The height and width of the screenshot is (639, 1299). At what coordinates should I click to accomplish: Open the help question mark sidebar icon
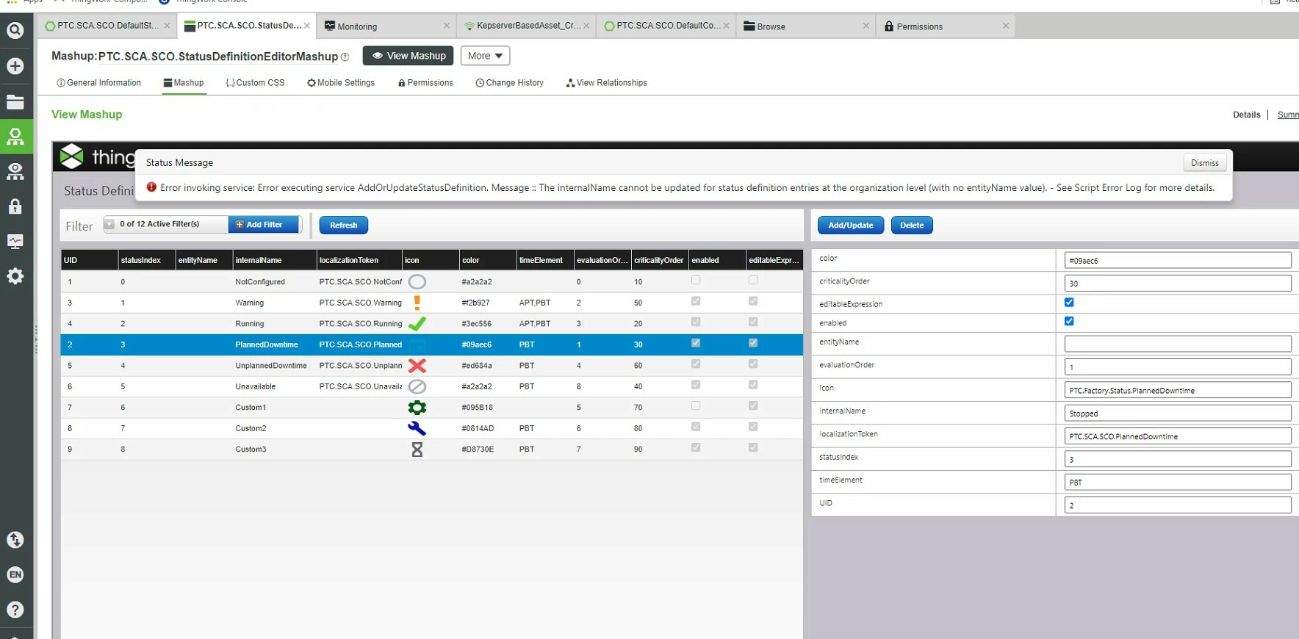pyautogui.click(x=15, y=610)
